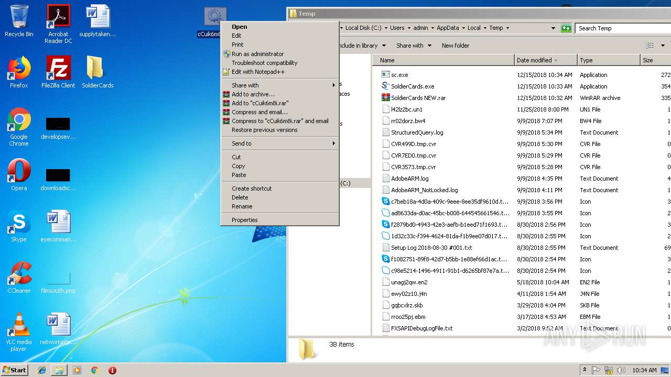Sort by the Type column header
The width and height of the screenshot is (671, 377).
point(609,60)
